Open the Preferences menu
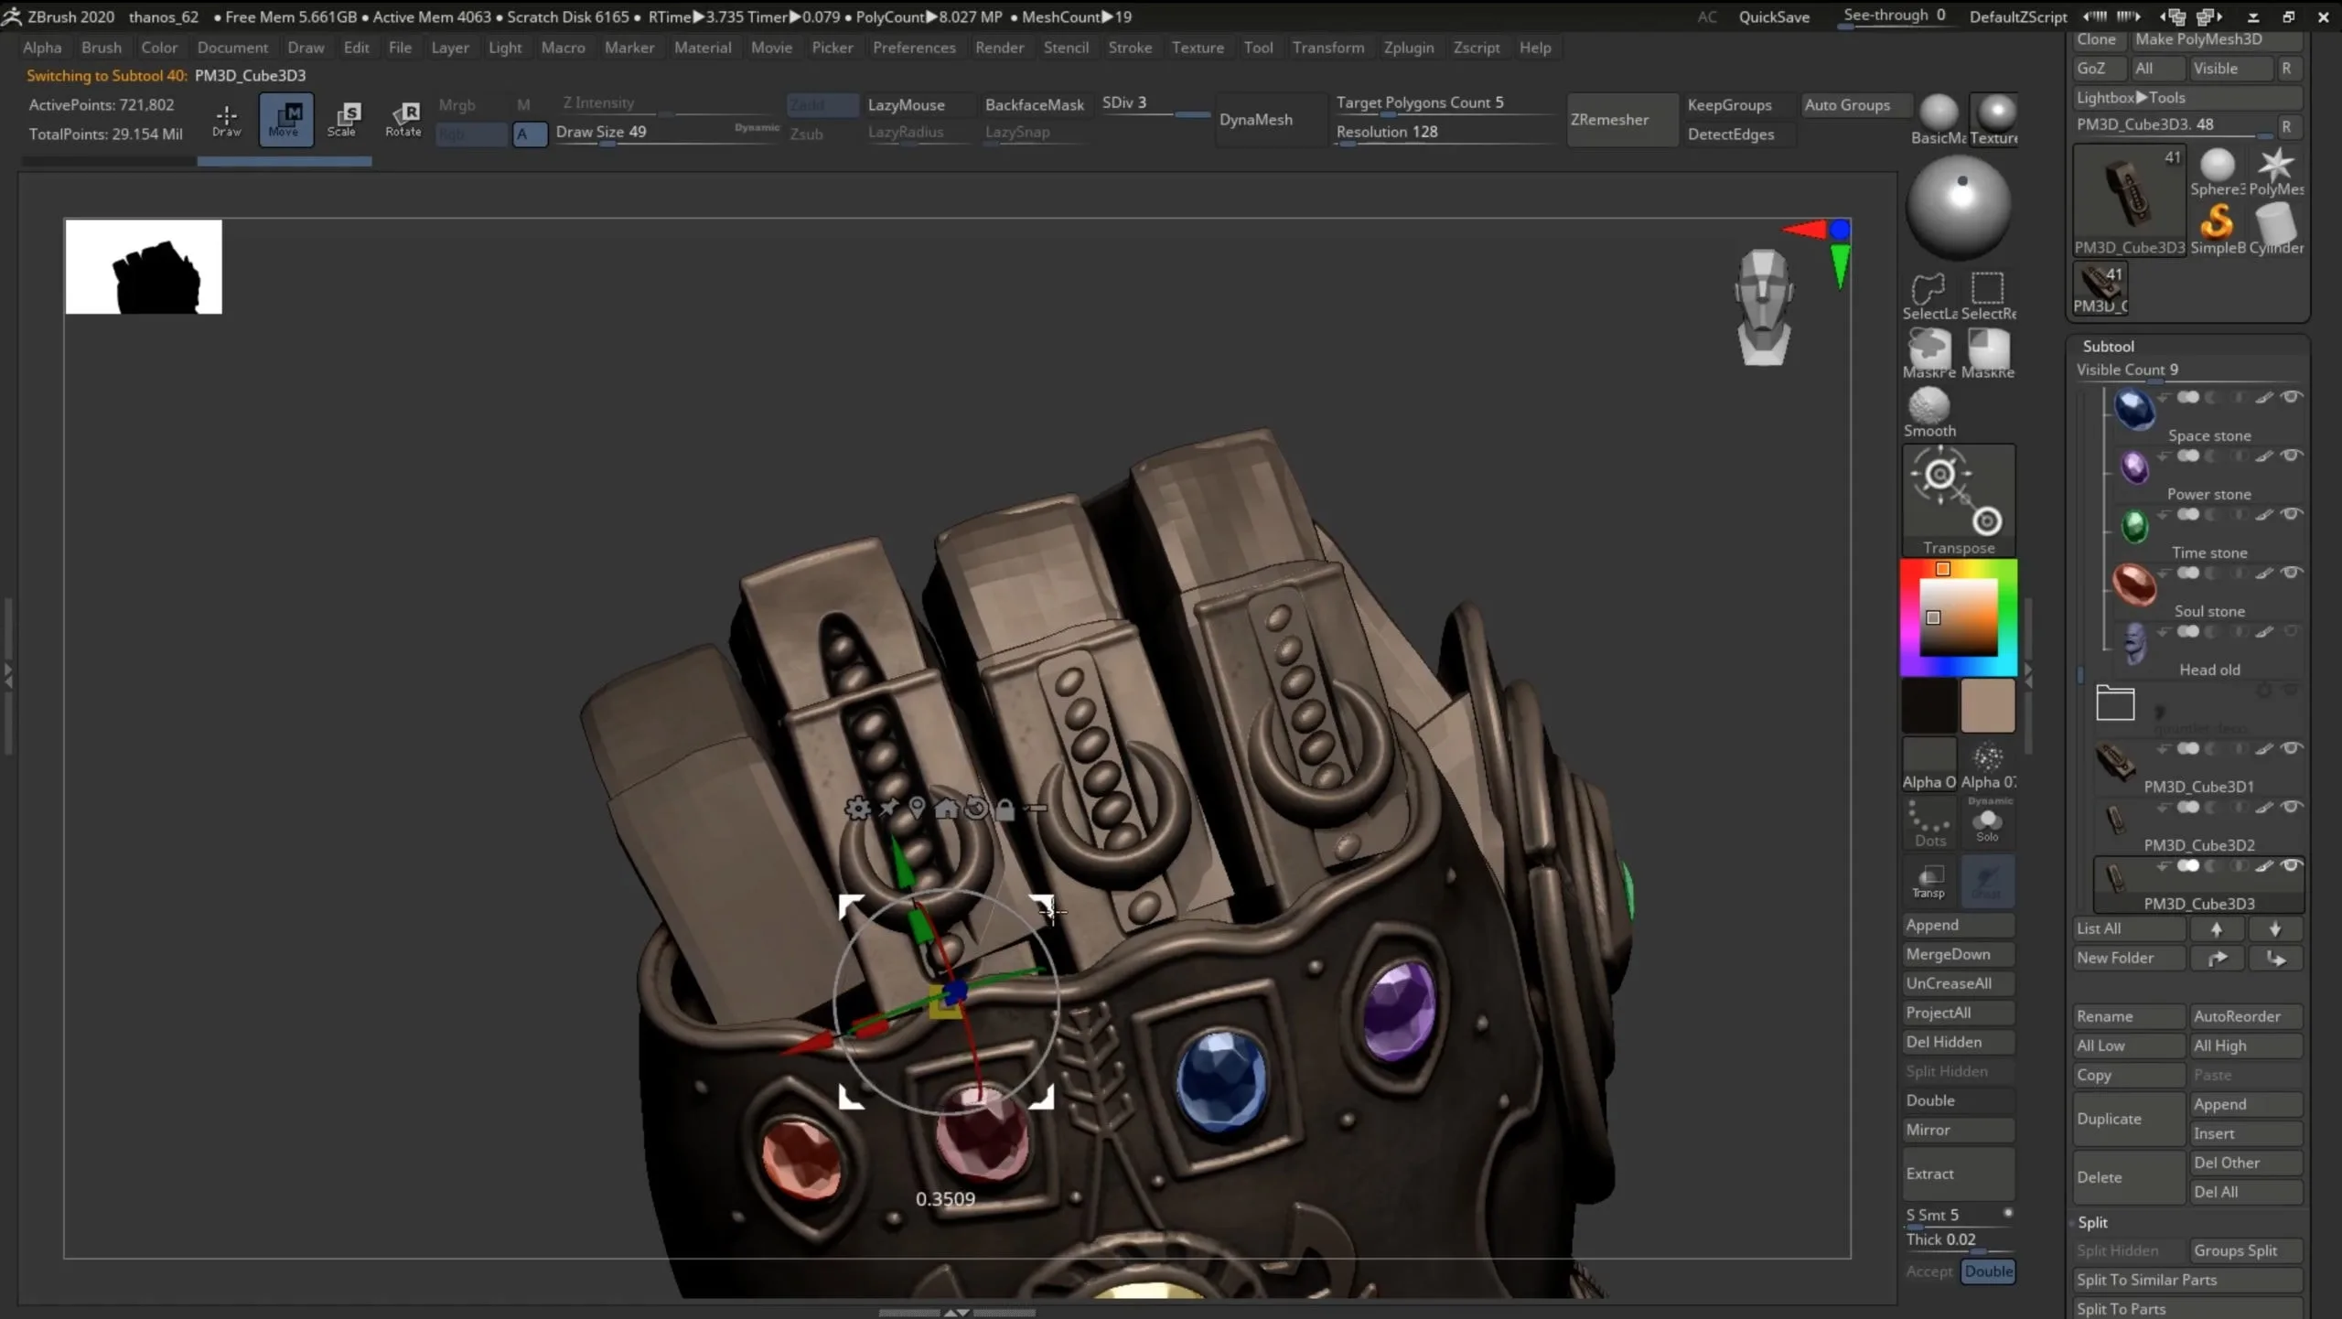This screenshot has height=1319, width=2342. 913,48
